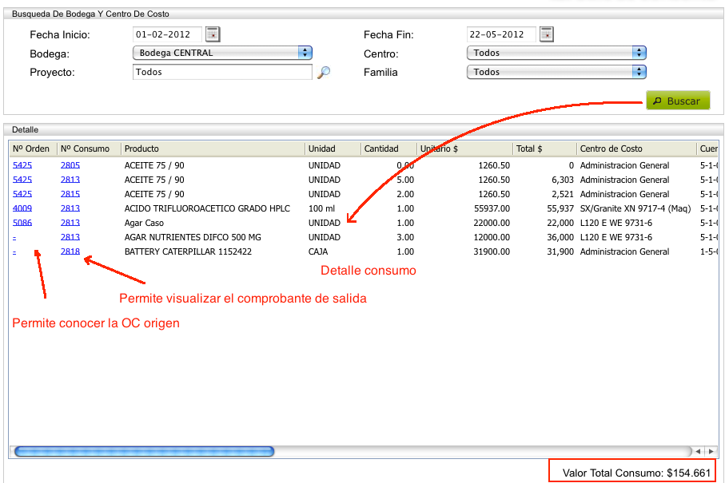Sort by the Producto column header

pos(213,148)
